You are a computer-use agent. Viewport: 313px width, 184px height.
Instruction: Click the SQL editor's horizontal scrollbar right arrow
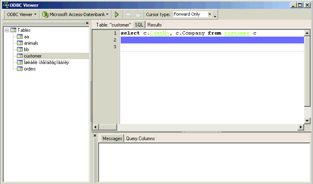tap(301, 127)
